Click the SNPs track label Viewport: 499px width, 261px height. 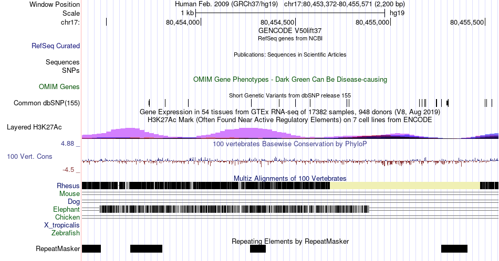(71, 70)
